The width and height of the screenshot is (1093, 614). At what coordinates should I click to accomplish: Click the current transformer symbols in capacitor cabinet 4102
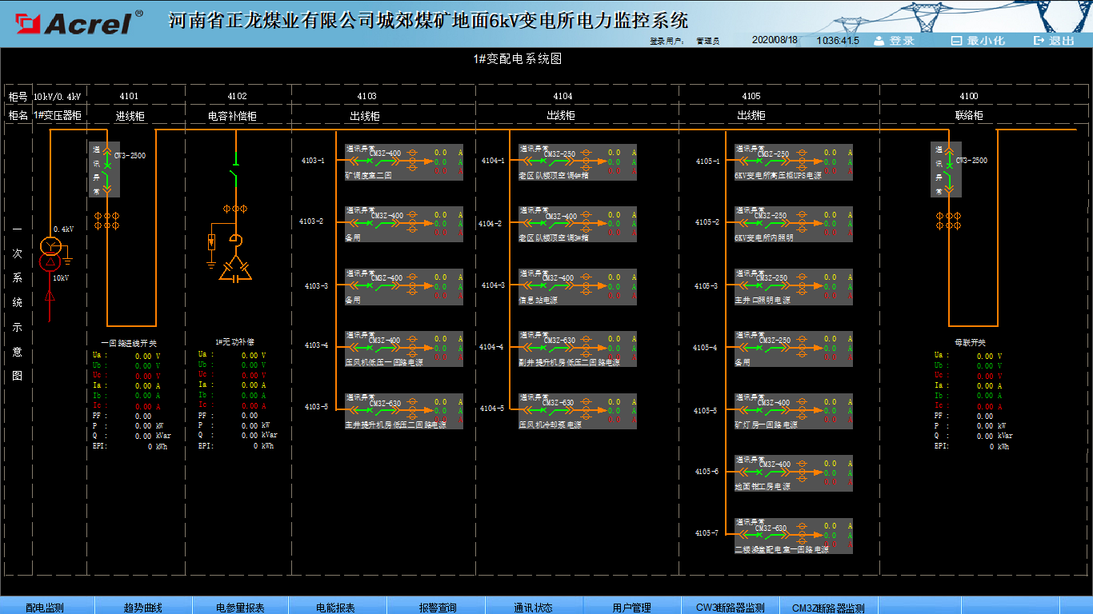coord(235,209)
